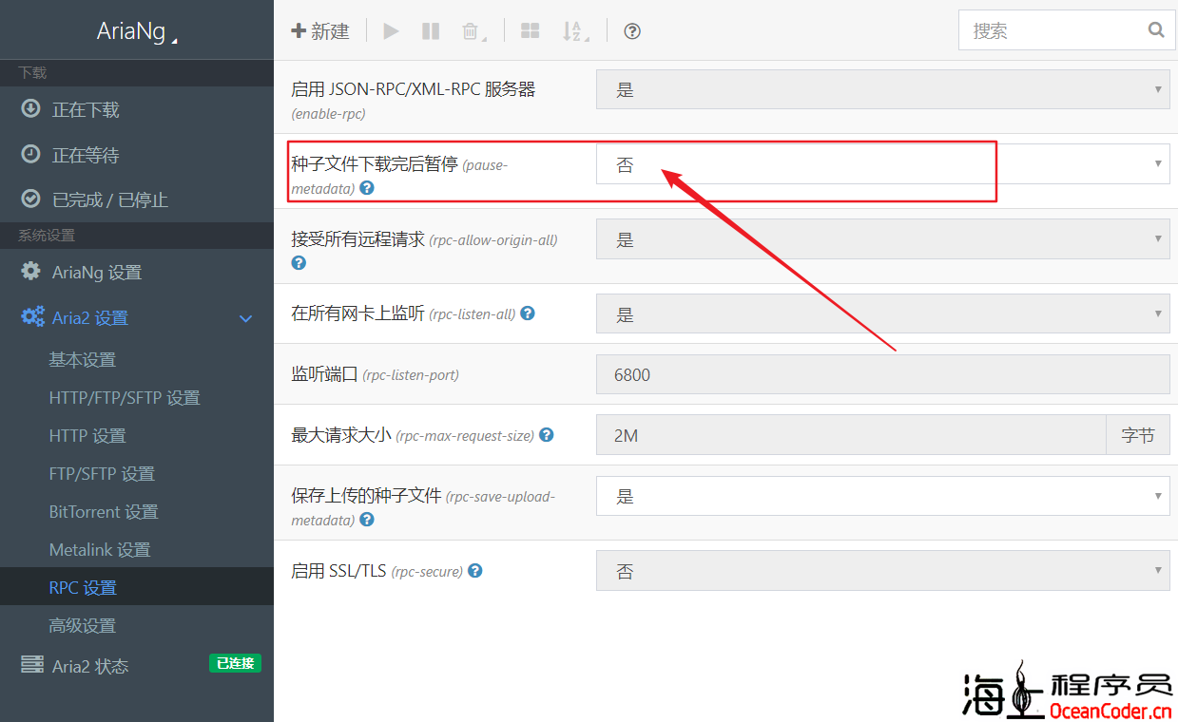The height and width of the screenshot is (722, 1178).
Task: Click the 已连接 status badge
Action: (x=235, y=663)
